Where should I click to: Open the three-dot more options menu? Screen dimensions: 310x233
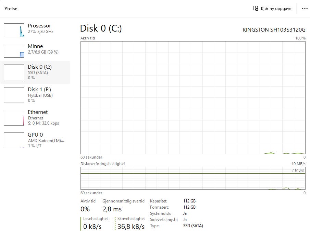(x=305, y=9)
